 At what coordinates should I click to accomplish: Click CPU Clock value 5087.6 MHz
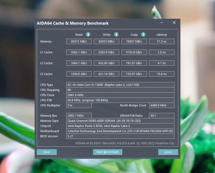click(120, 95)
